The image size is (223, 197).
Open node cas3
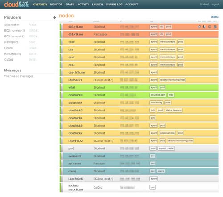(71, 65)
